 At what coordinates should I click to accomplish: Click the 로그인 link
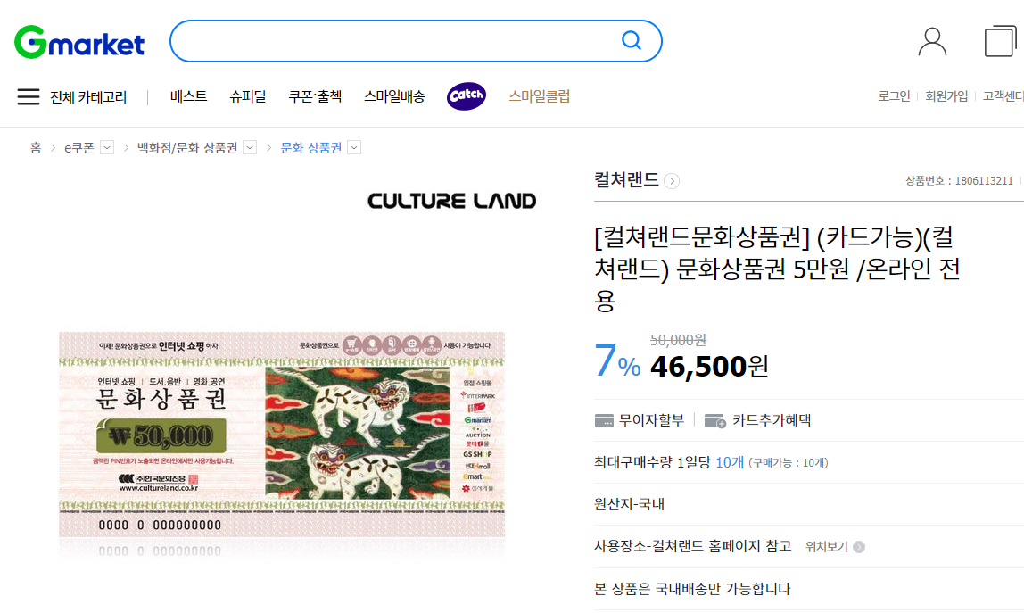coord(894,96)
